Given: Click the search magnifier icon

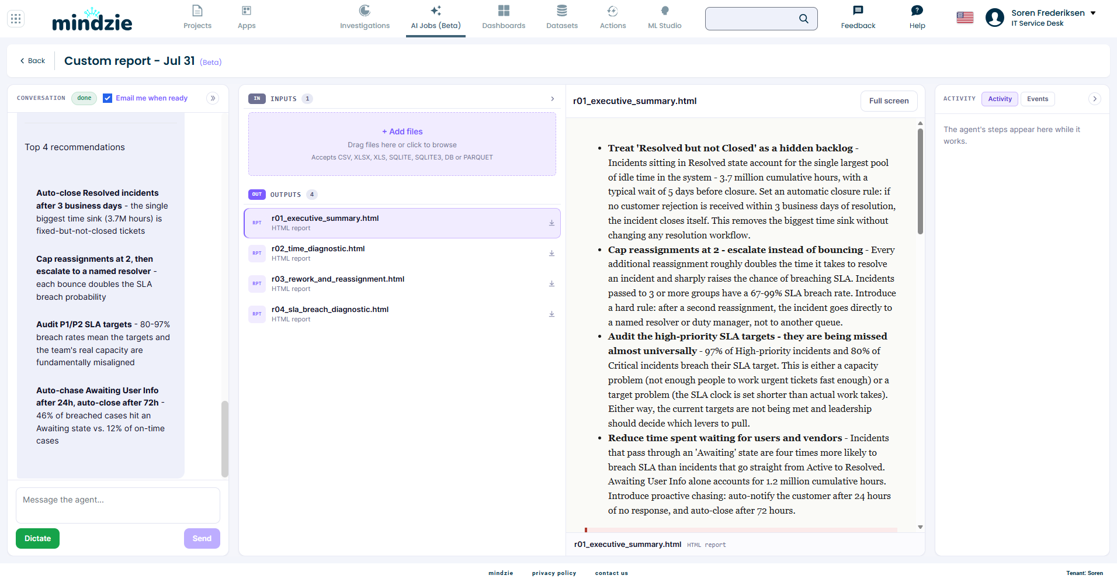Looking at the screenshot, I should pos(804,19).
